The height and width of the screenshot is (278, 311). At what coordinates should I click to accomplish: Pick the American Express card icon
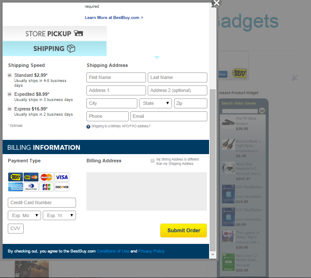point(16,187)
